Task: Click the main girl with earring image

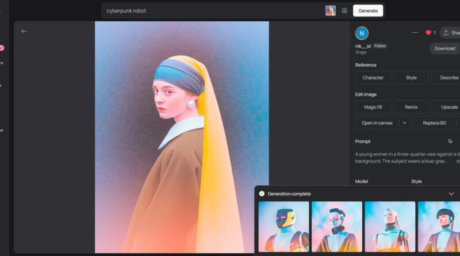Action: (x=182, y=137)
